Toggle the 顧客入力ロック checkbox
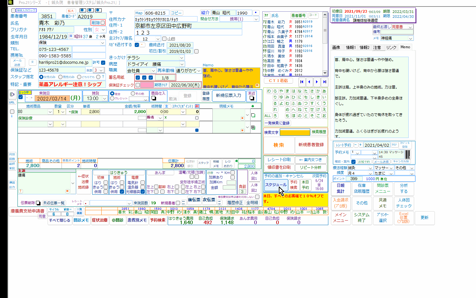The height and width of the screenshot is (298, 476). 13,10
